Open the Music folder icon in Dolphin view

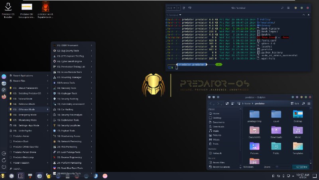[298, 132]
